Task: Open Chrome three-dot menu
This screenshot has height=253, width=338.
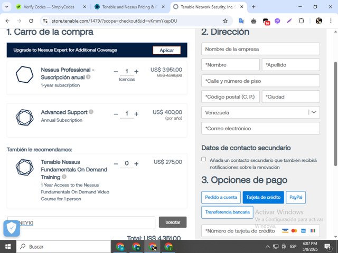Action: 331,21
